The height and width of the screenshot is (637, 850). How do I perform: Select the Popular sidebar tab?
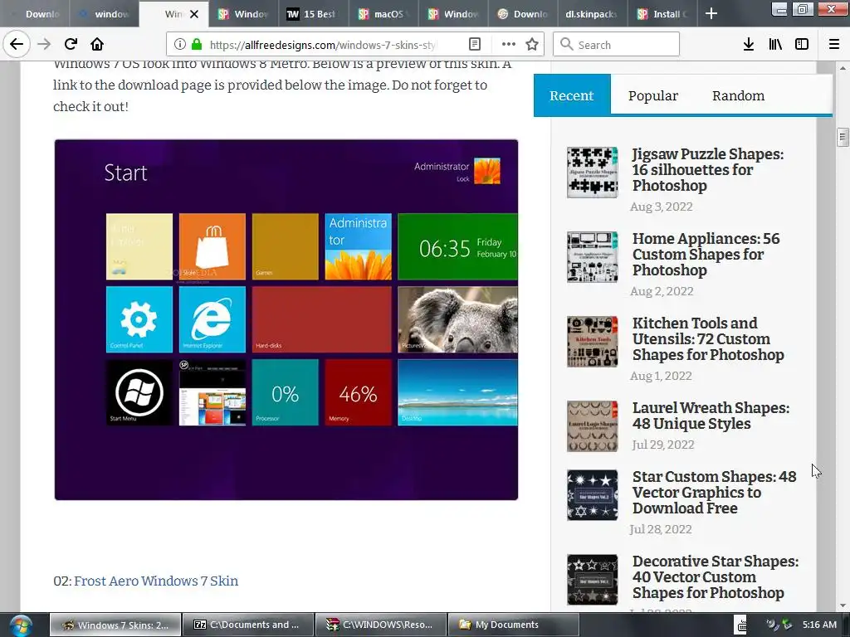(652, 95)
